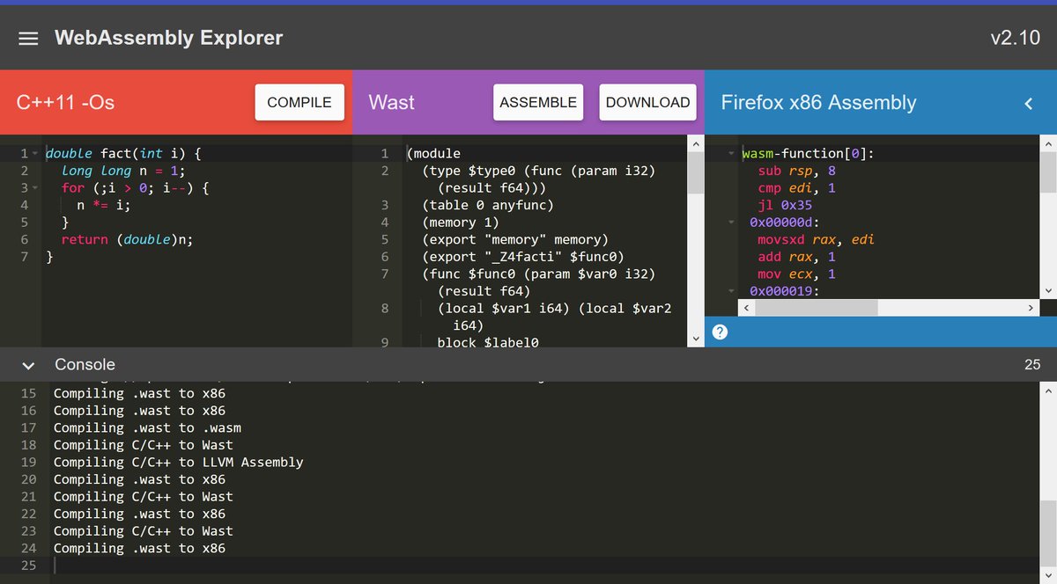Screen dimensions: 1057x584
Task: Click scroll up arrow in assembly panel
Action: pos(1048,143)
